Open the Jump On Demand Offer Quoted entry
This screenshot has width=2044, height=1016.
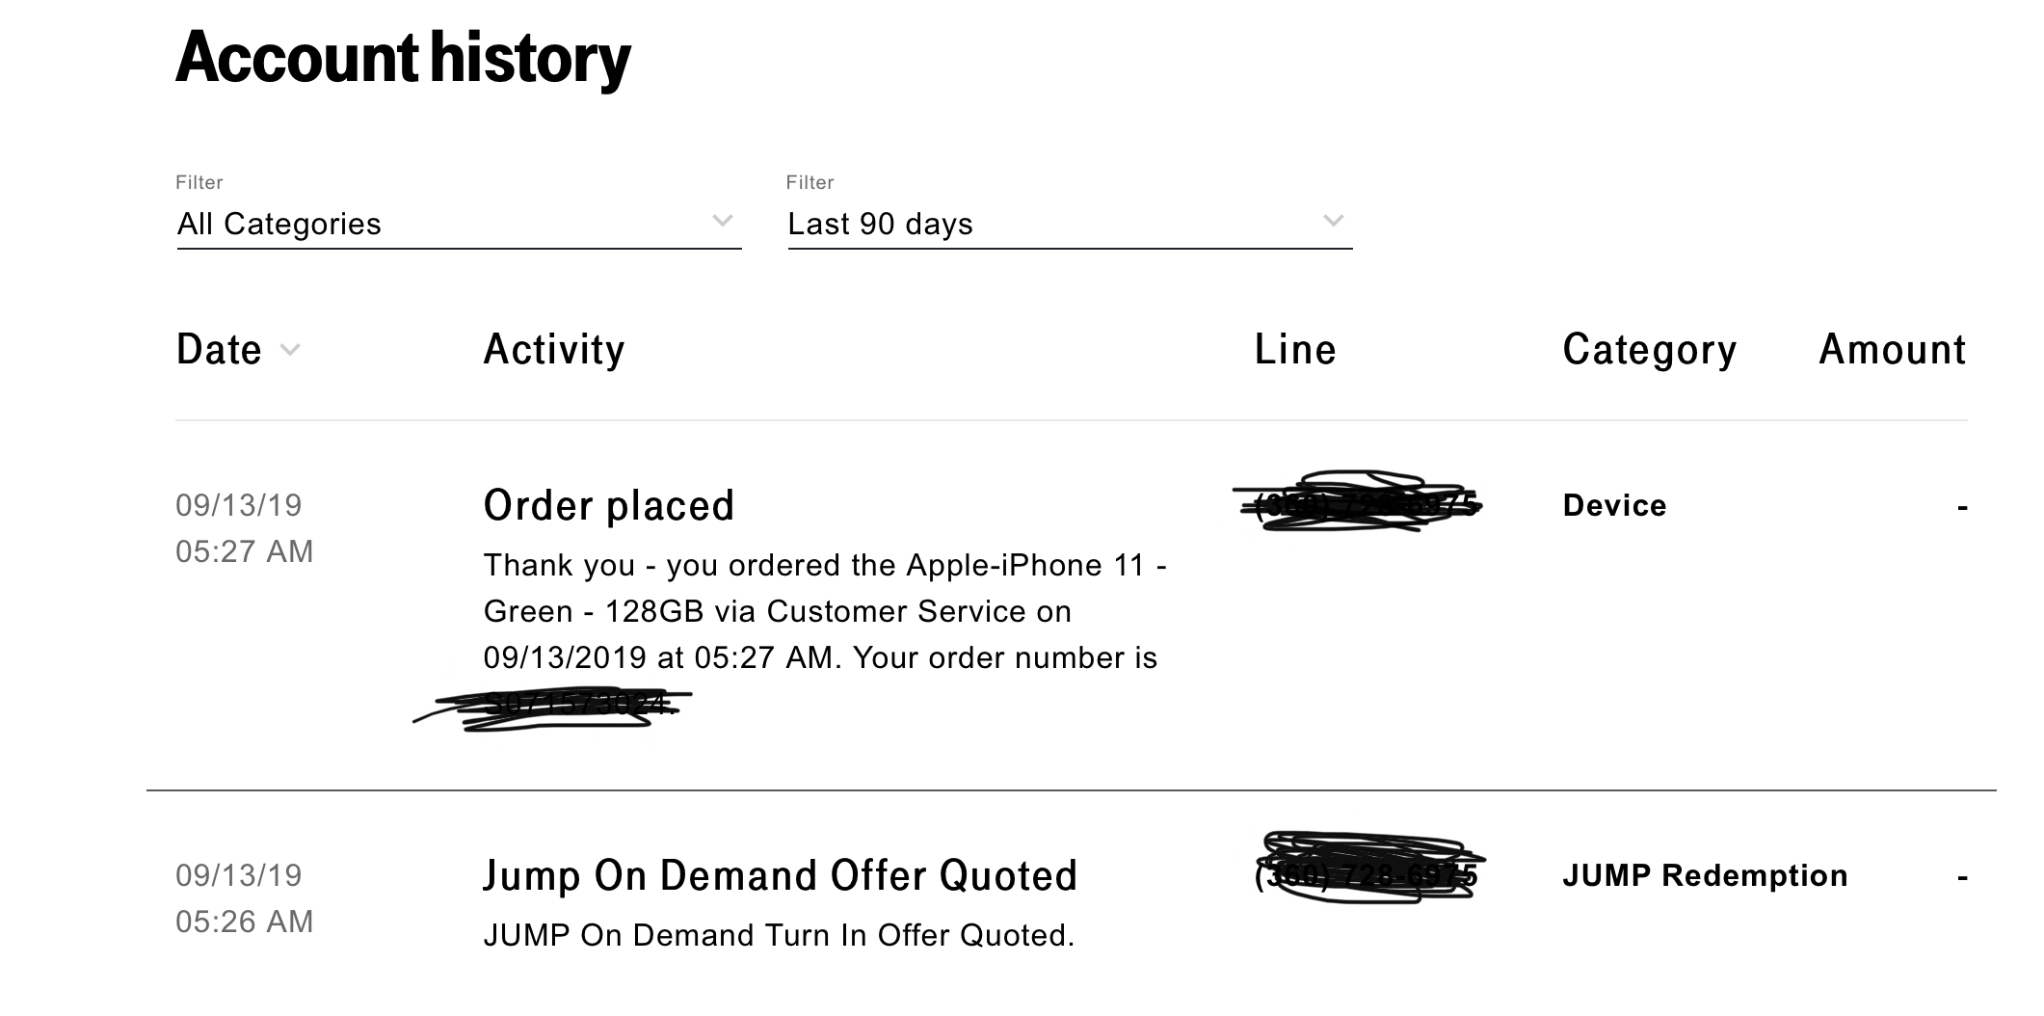click(781, 875)
